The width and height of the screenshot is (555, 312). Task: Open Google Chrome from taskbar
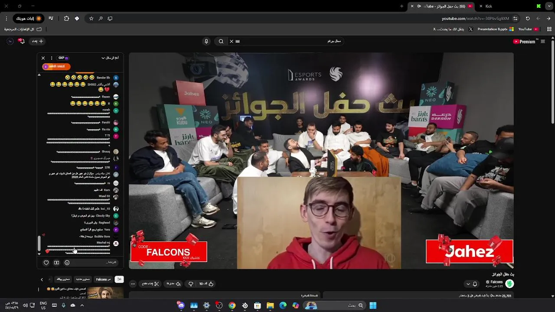232,305
